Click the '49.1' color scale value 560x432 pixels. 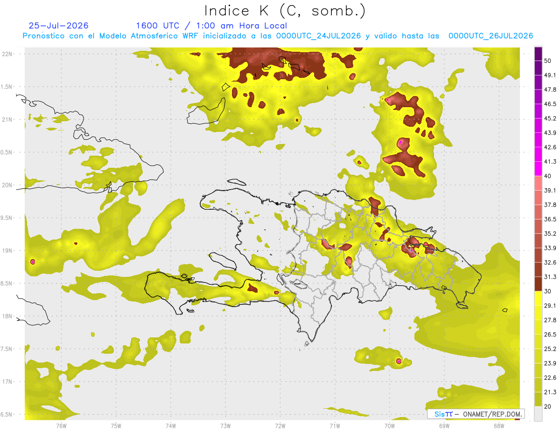pyautogui.click(x=550, y=75)
